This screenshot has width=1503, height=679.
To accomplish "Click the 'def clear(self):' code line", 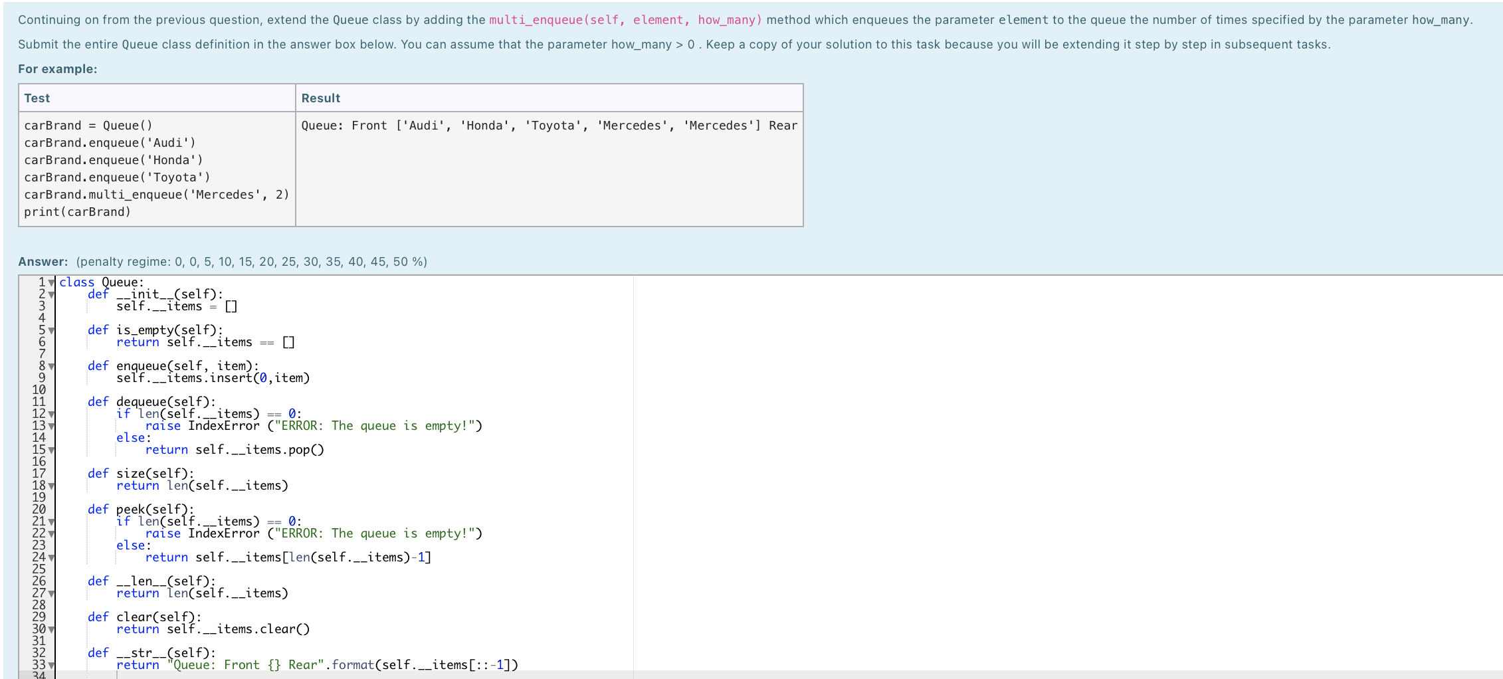I will point(145,617).
